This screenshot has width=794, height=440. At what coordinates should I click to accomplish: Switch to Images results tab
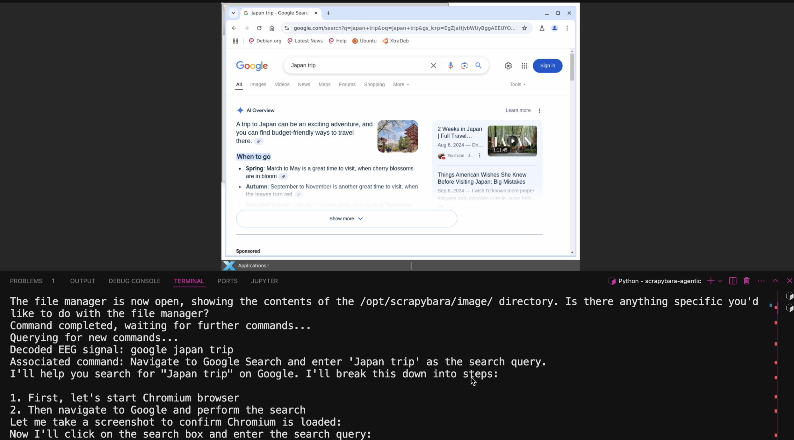[258, 84]
